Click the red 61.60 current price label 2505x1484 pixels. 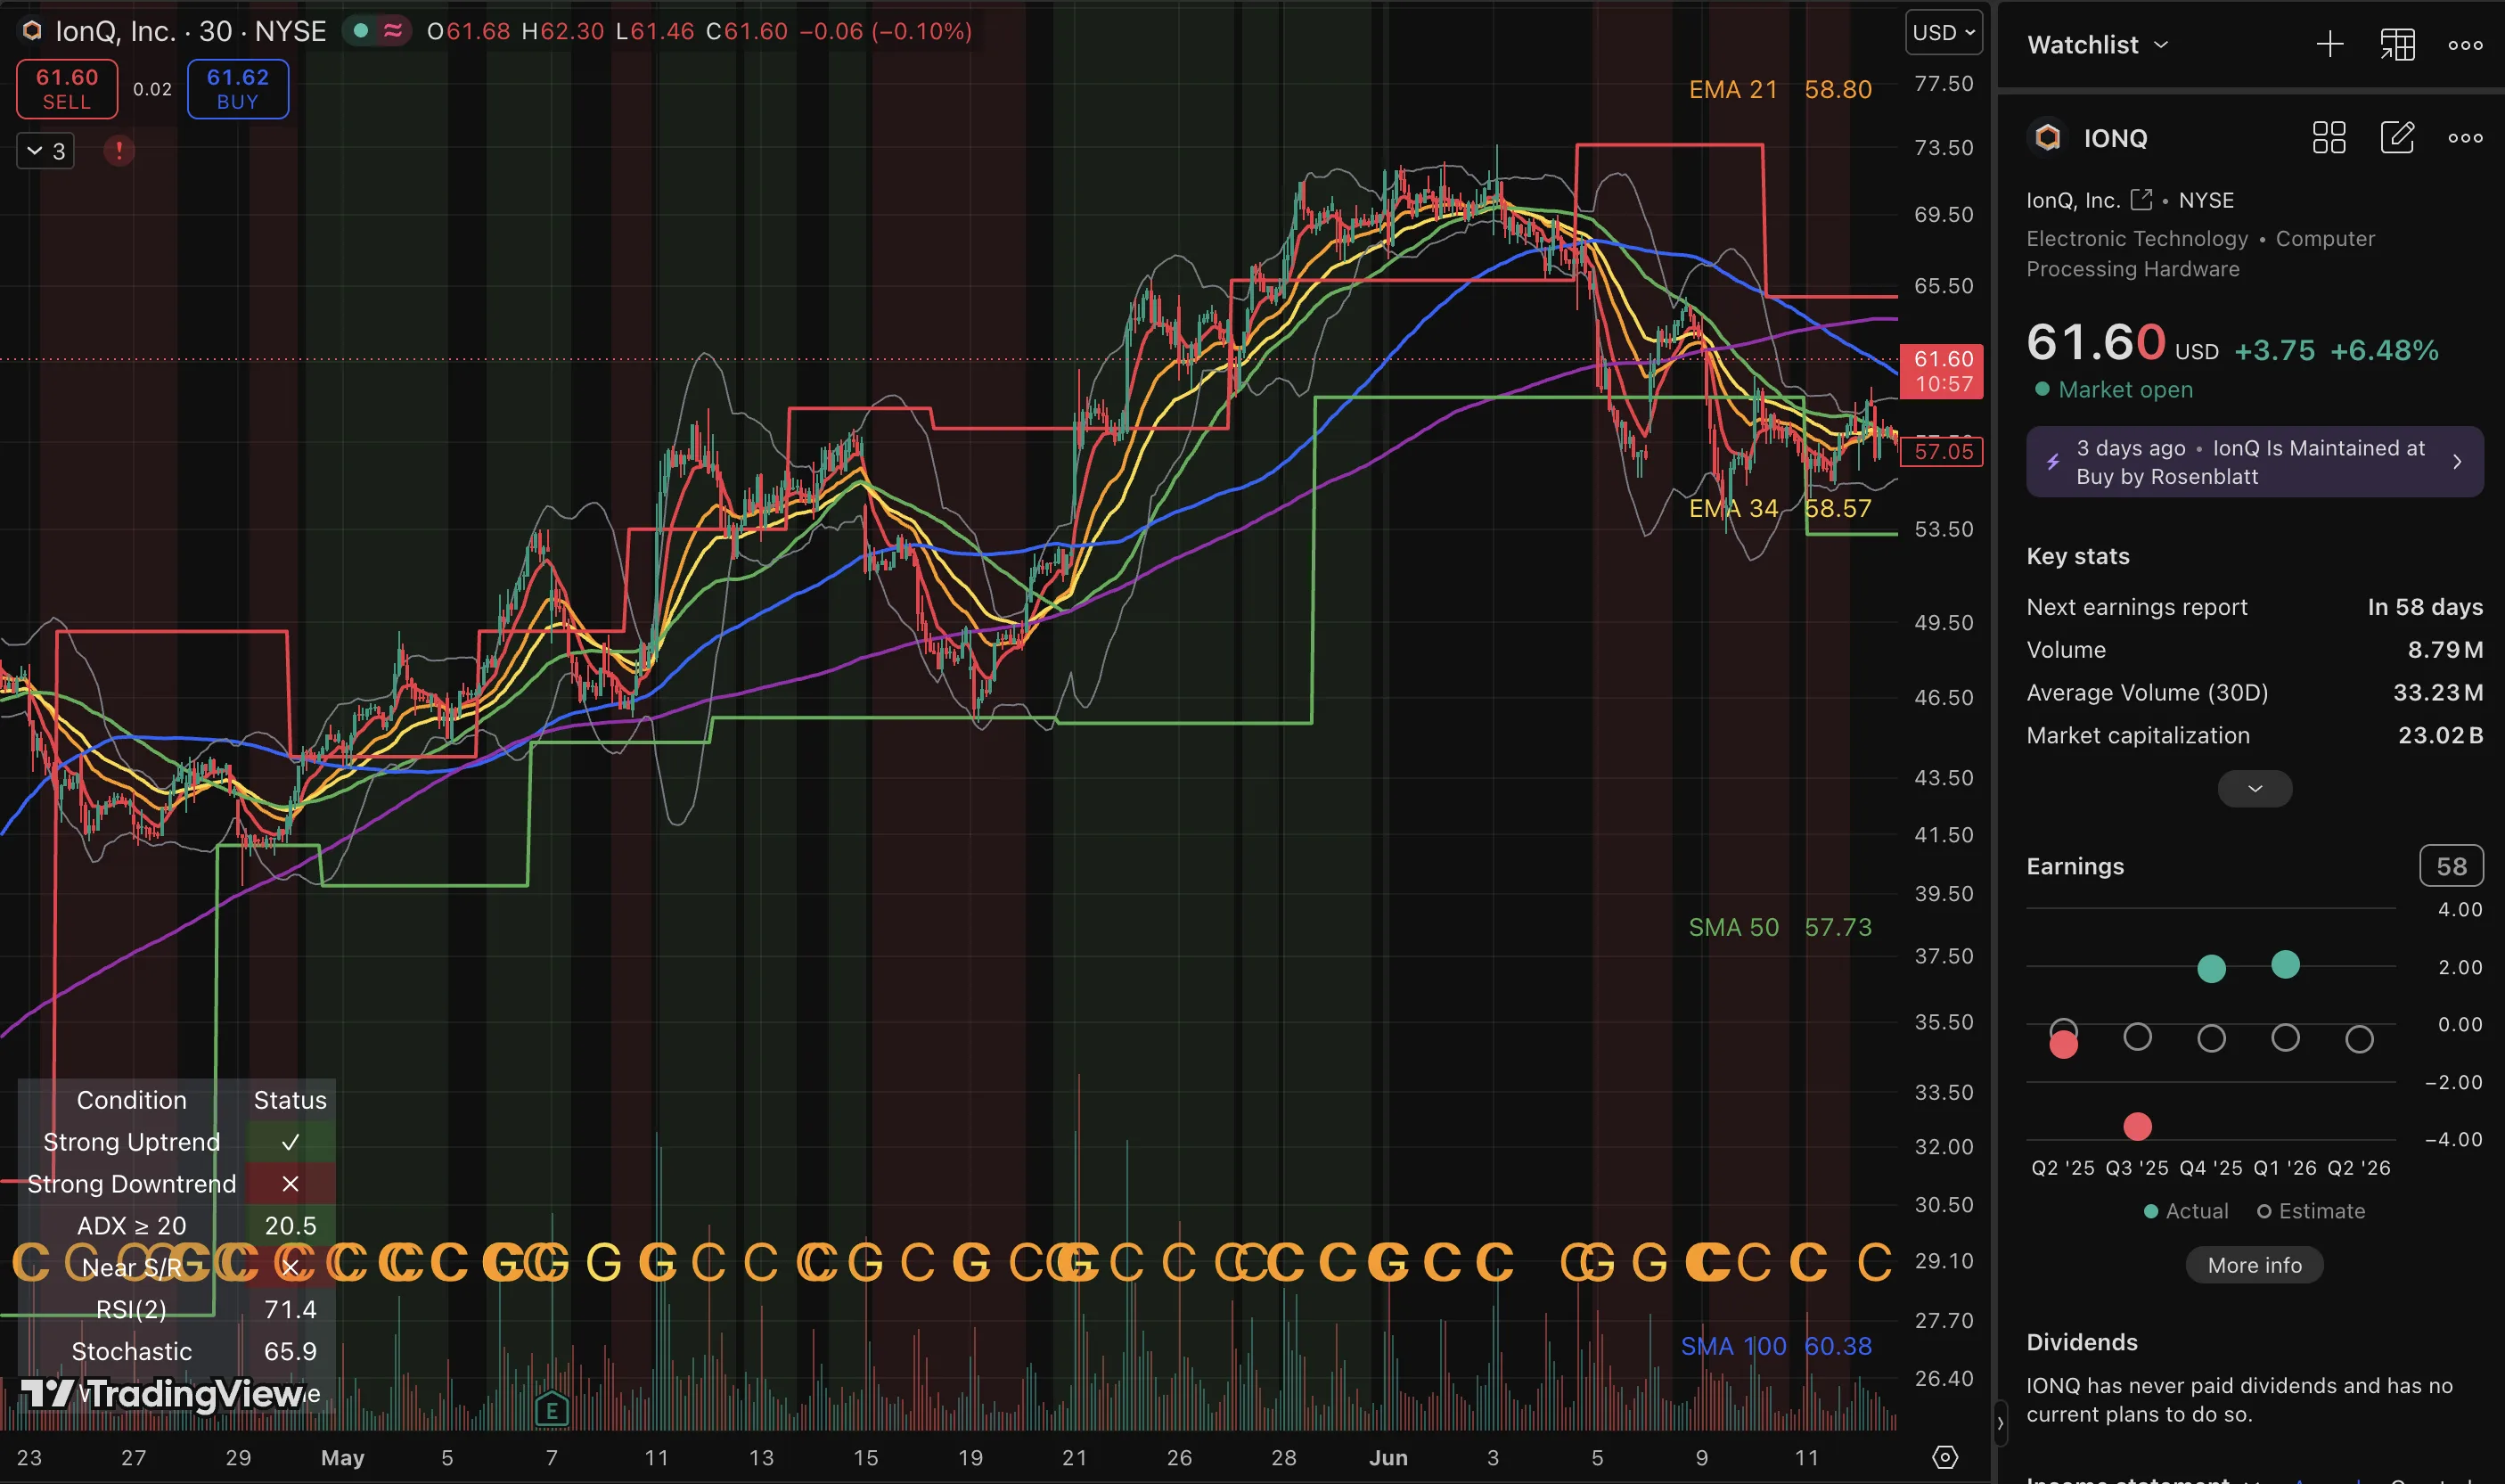(1942, 371)
